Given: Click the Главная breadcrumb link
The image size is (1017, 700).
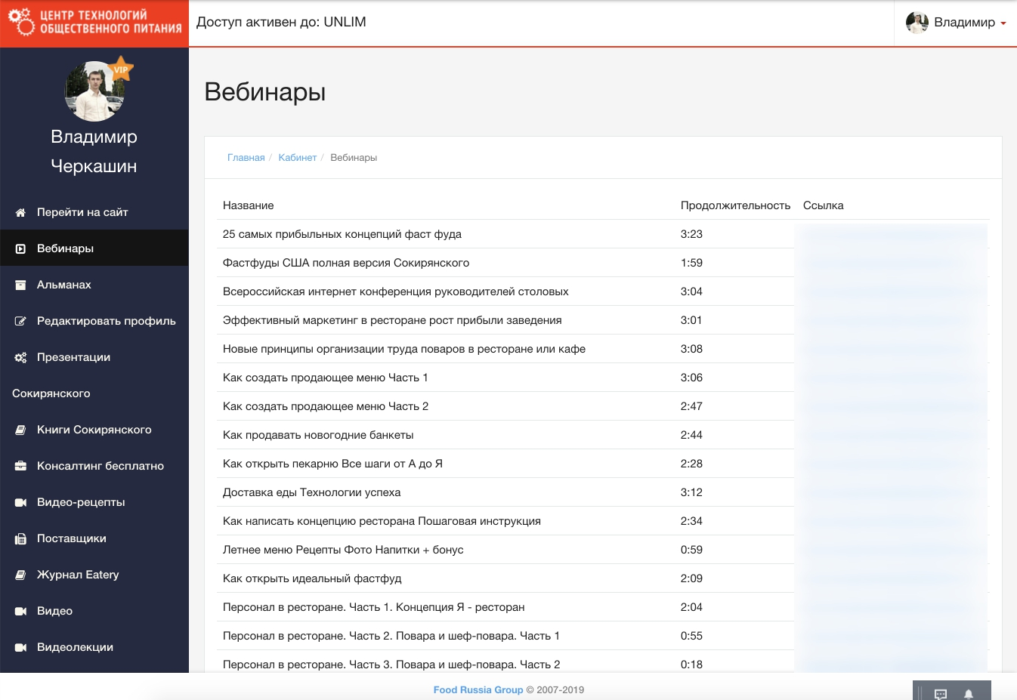Looking at the screenshot, I should (246, 158).
